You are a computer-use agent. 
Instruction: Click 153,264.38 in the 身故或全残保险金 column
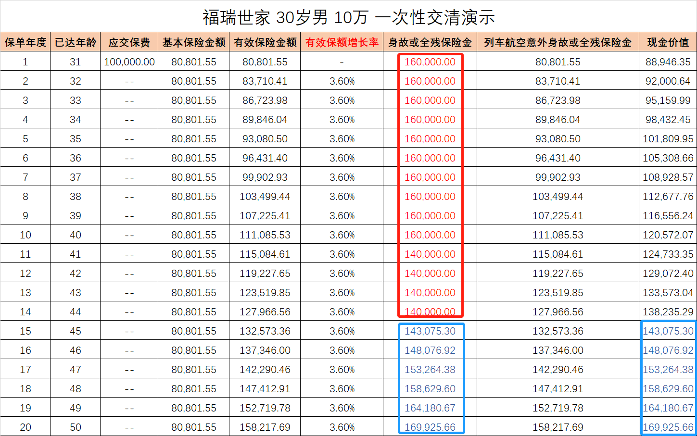(430, 370)
